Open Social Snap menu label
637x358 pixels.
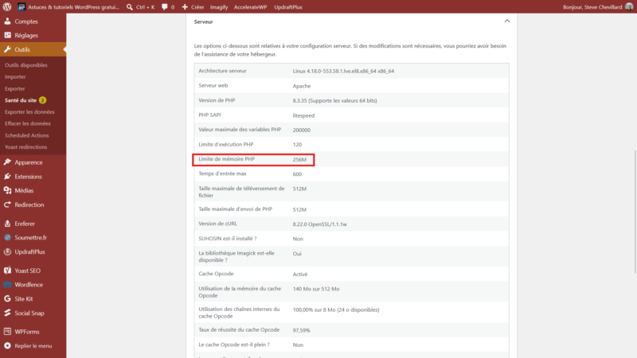pos(29,313)
